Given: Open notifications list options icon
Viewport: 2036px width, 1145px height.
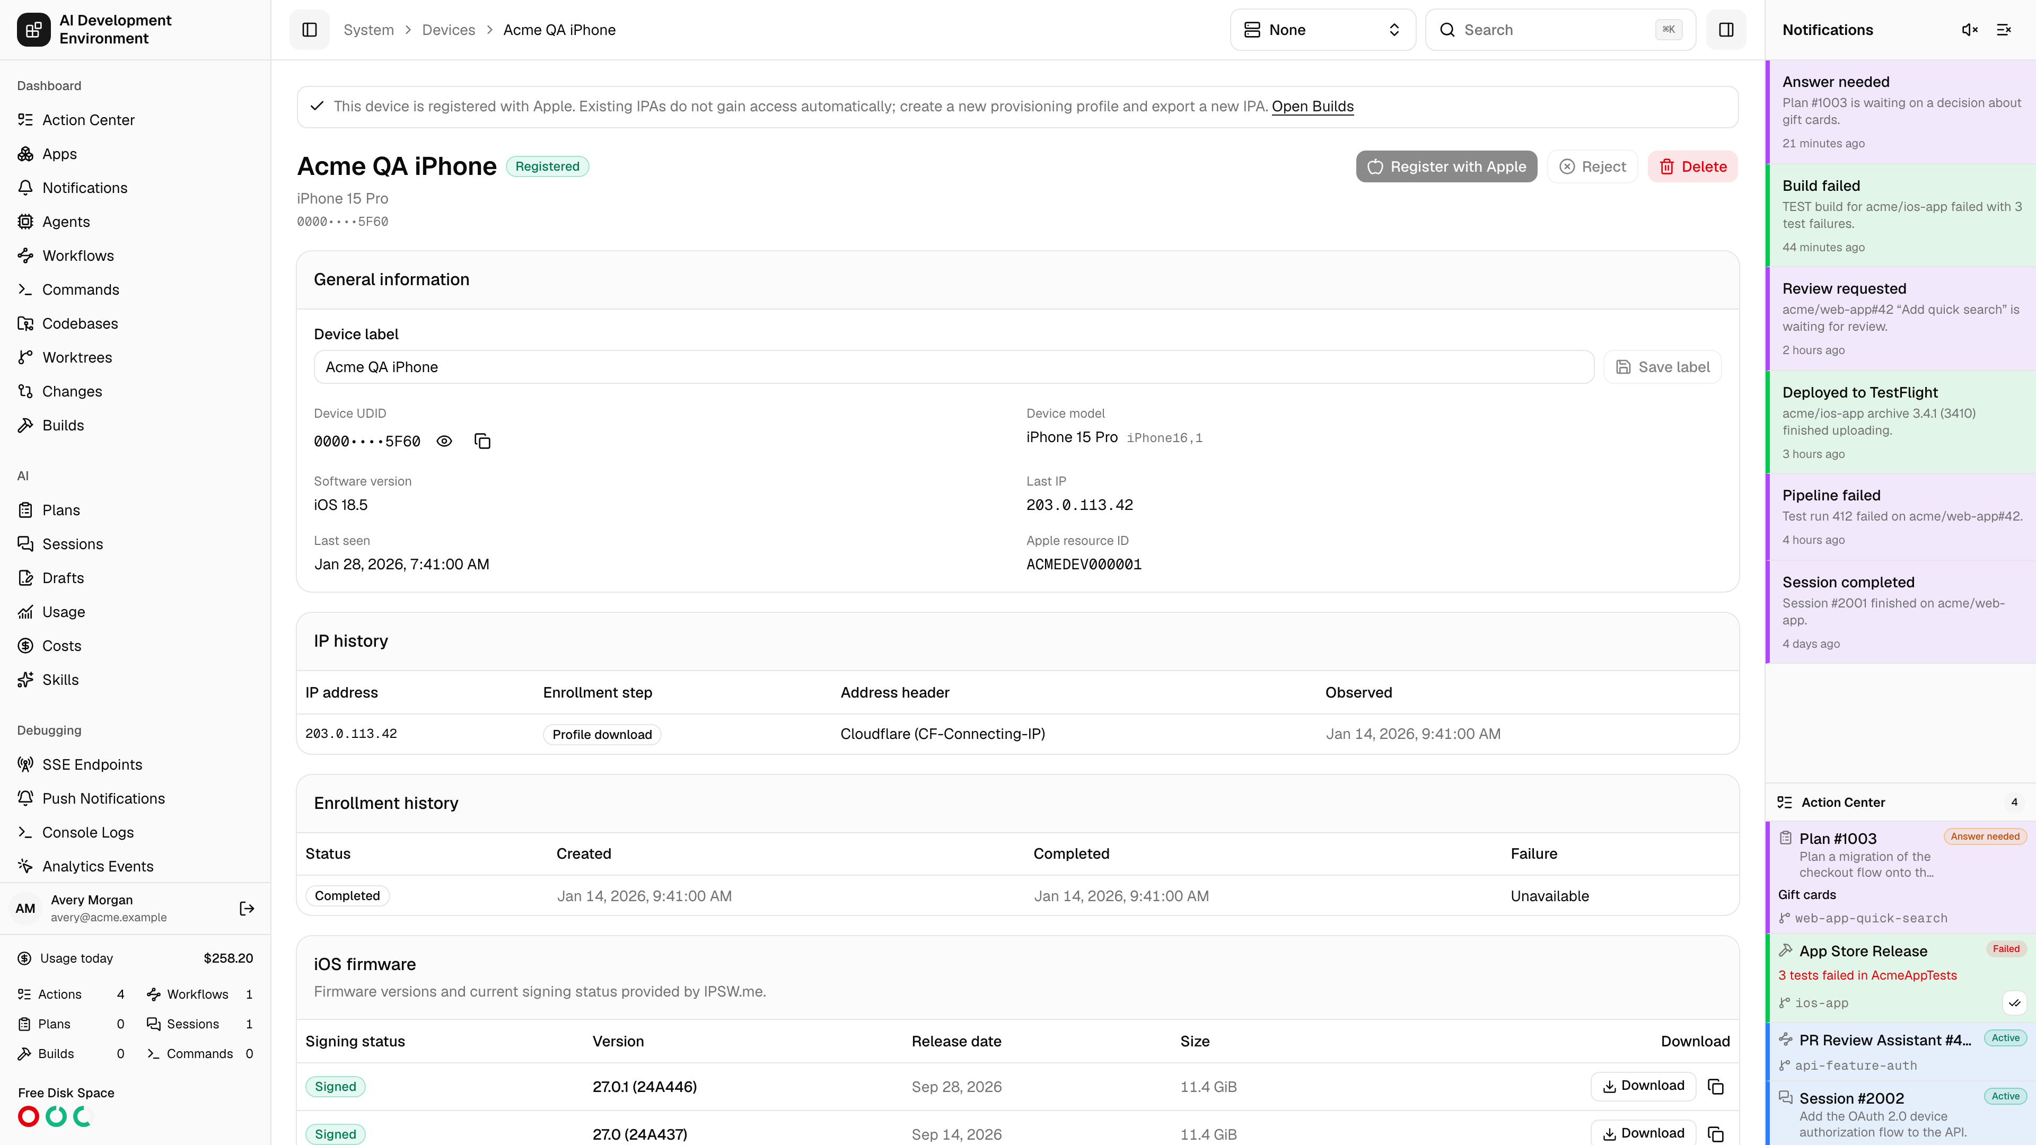Looking at the screenshot, I should tap(2004, 30).
